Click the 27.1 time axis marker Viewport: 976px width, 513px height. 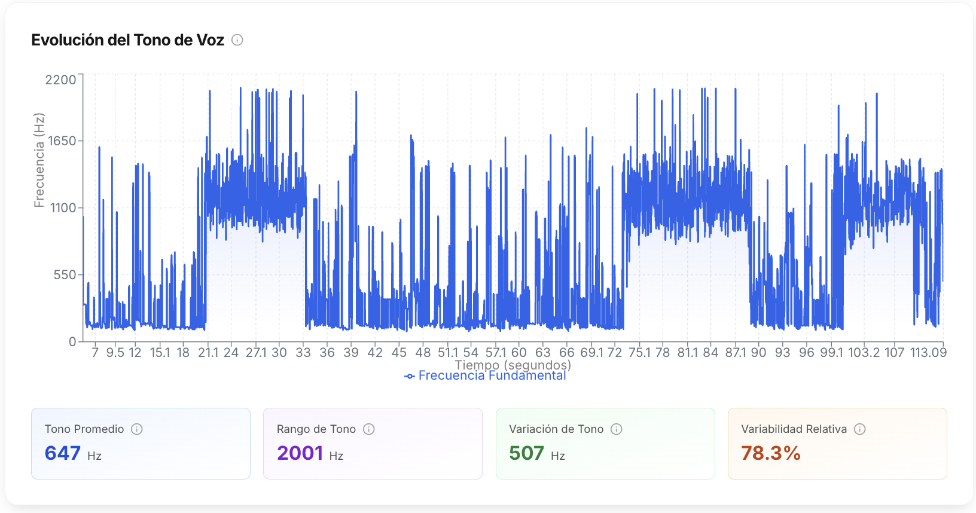coord(256,352)
